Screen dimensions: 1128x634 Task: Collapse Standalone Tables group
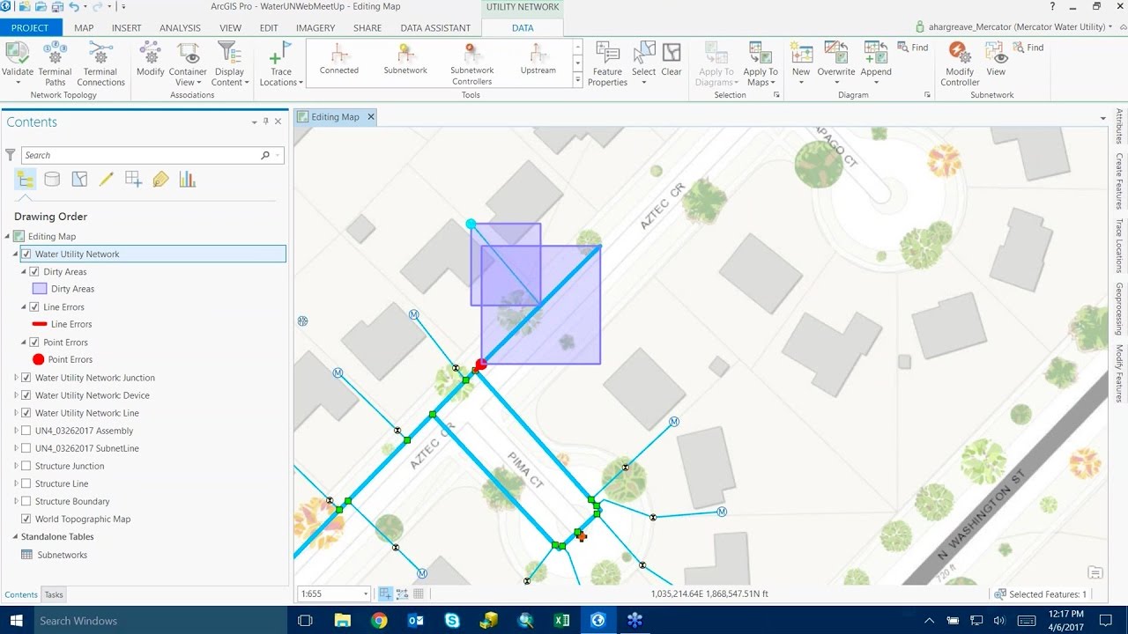(16, 536)
